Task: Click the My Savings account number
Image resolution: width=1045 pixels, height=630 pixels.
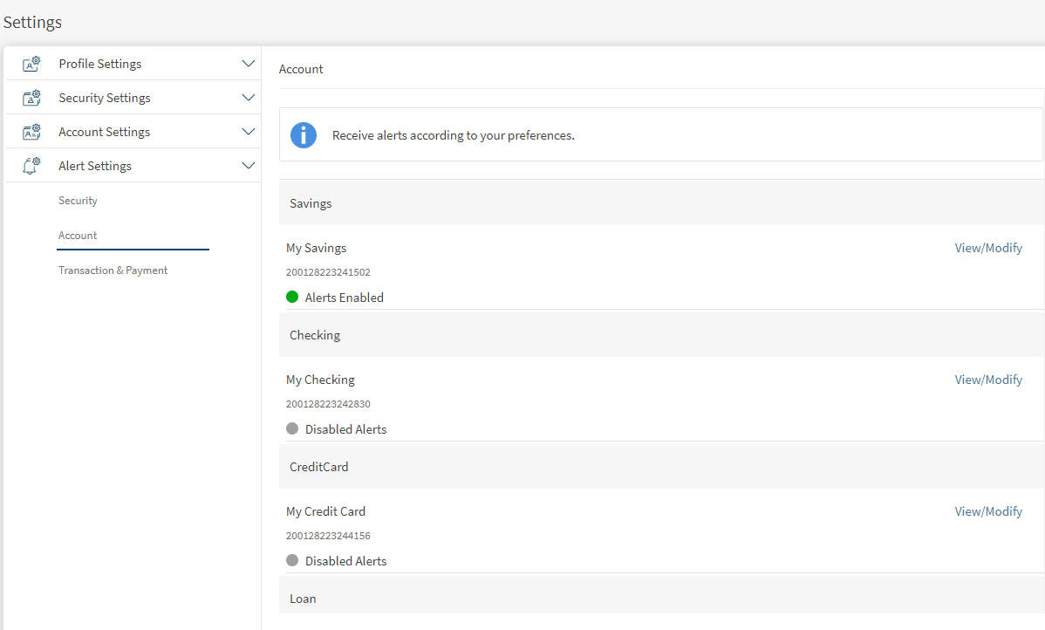Action: [x=328, y=272]
